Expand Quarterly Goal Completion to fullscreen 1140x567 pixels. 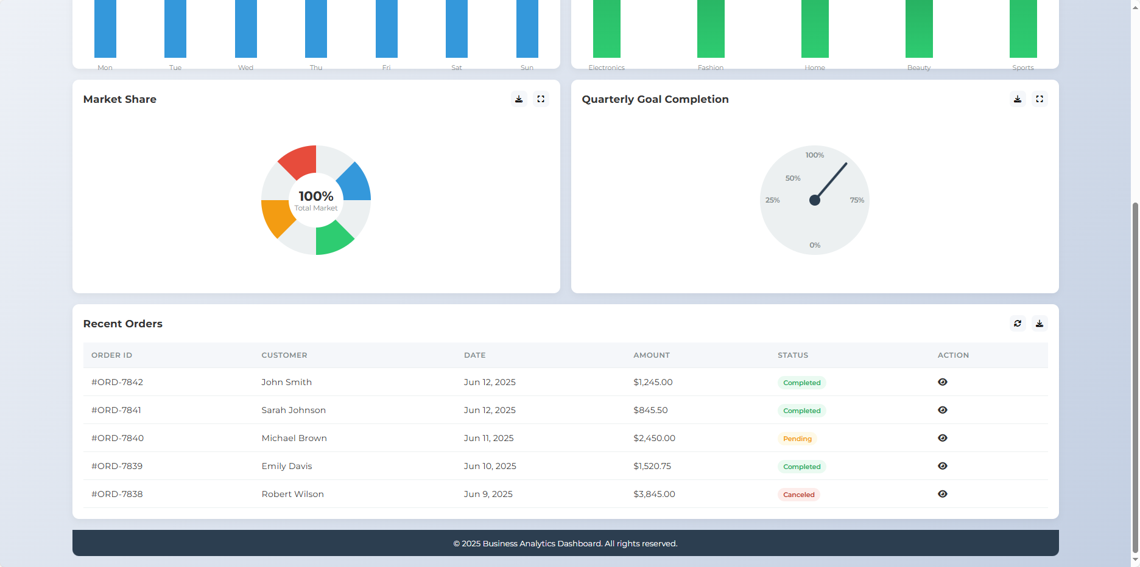1040,99
